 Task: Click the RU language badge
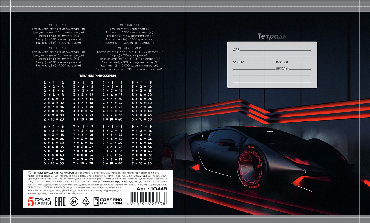point(29,172)
